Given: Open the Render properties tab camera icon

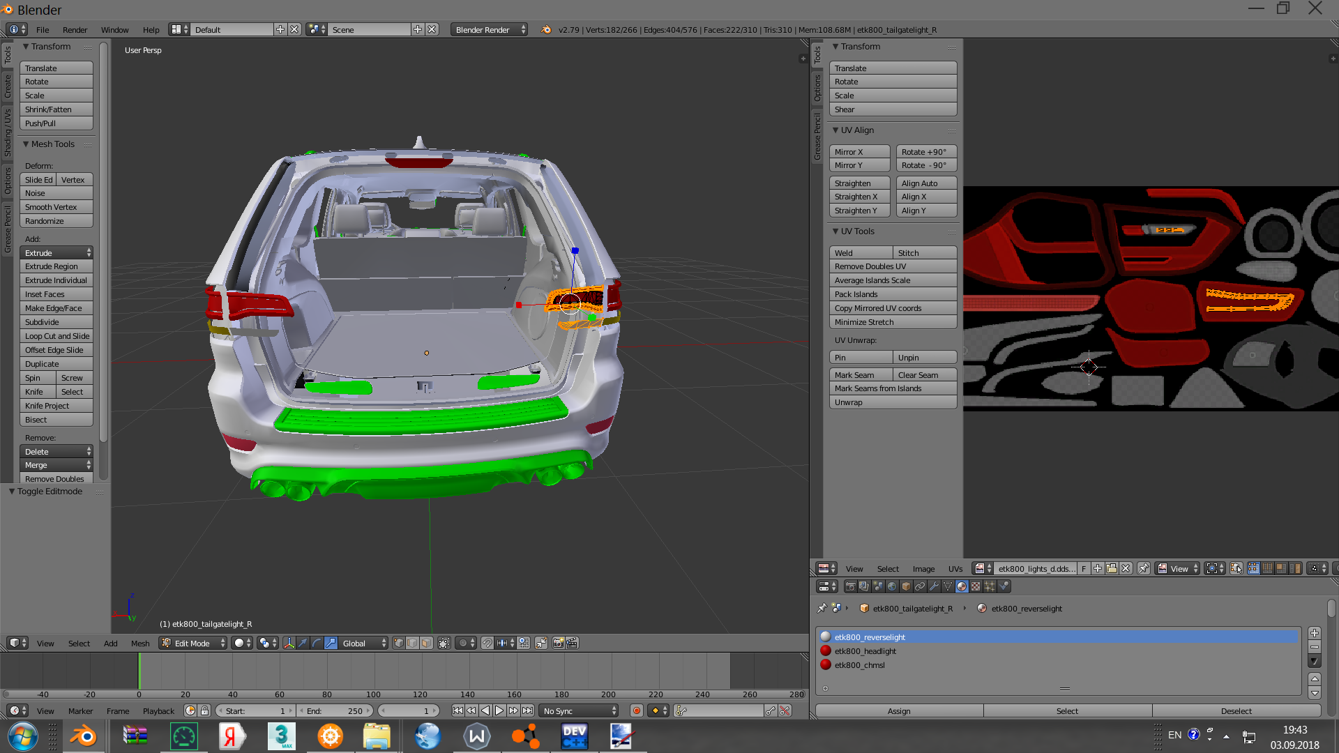Looking at the screenshot, I should [x=850, y=586].
